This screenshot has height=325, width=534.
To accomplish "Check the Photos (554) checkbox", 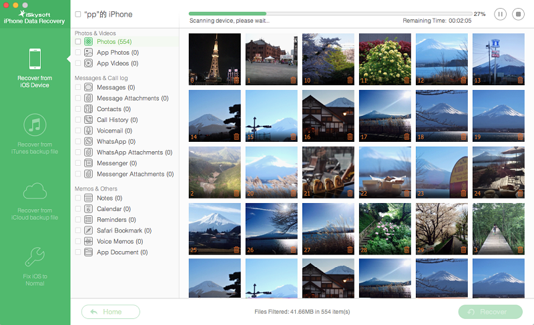I will (x=78, y=41).
